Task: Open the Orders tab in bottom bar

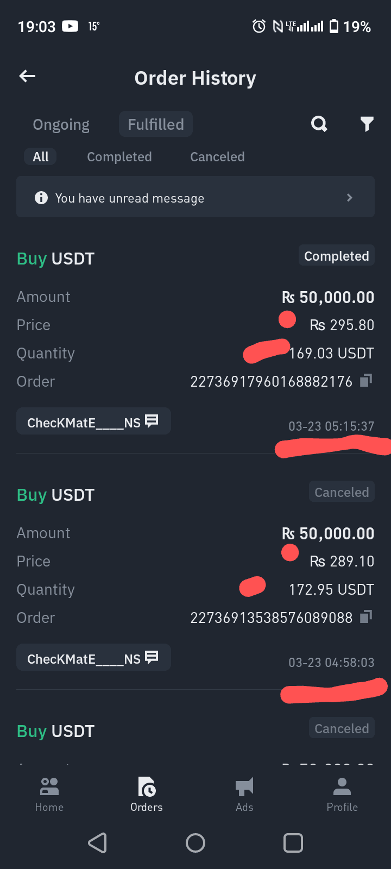Action: [x=147, y=794]
